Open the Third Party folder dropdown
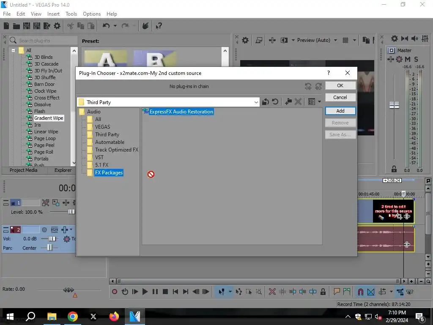Screen dimensions: 433x325 256,102
